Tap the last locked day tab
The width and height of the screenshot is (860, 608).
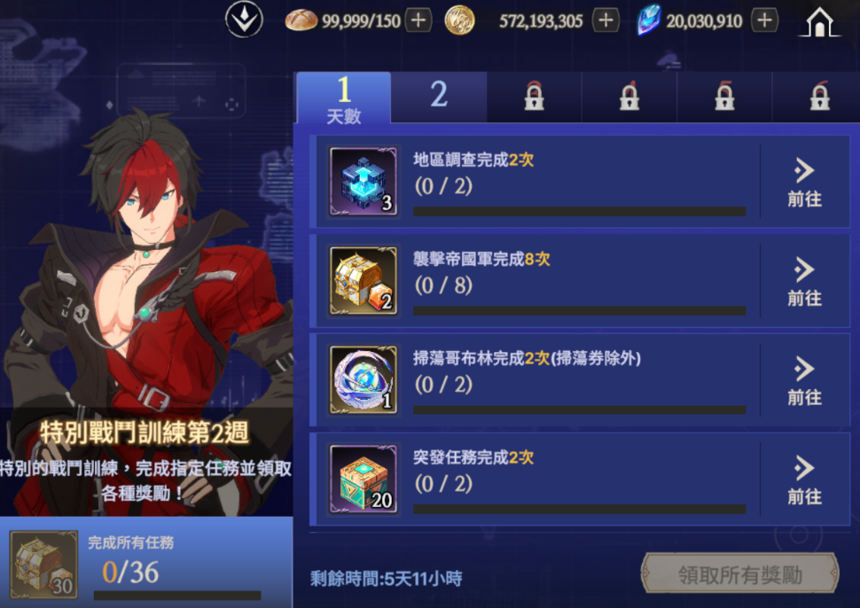tap(819, 97)
